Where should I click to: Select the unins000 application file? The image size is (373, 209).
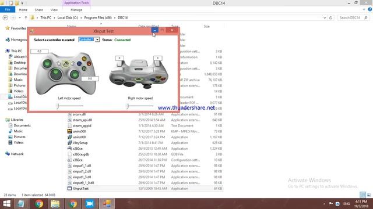pos(79,137)
